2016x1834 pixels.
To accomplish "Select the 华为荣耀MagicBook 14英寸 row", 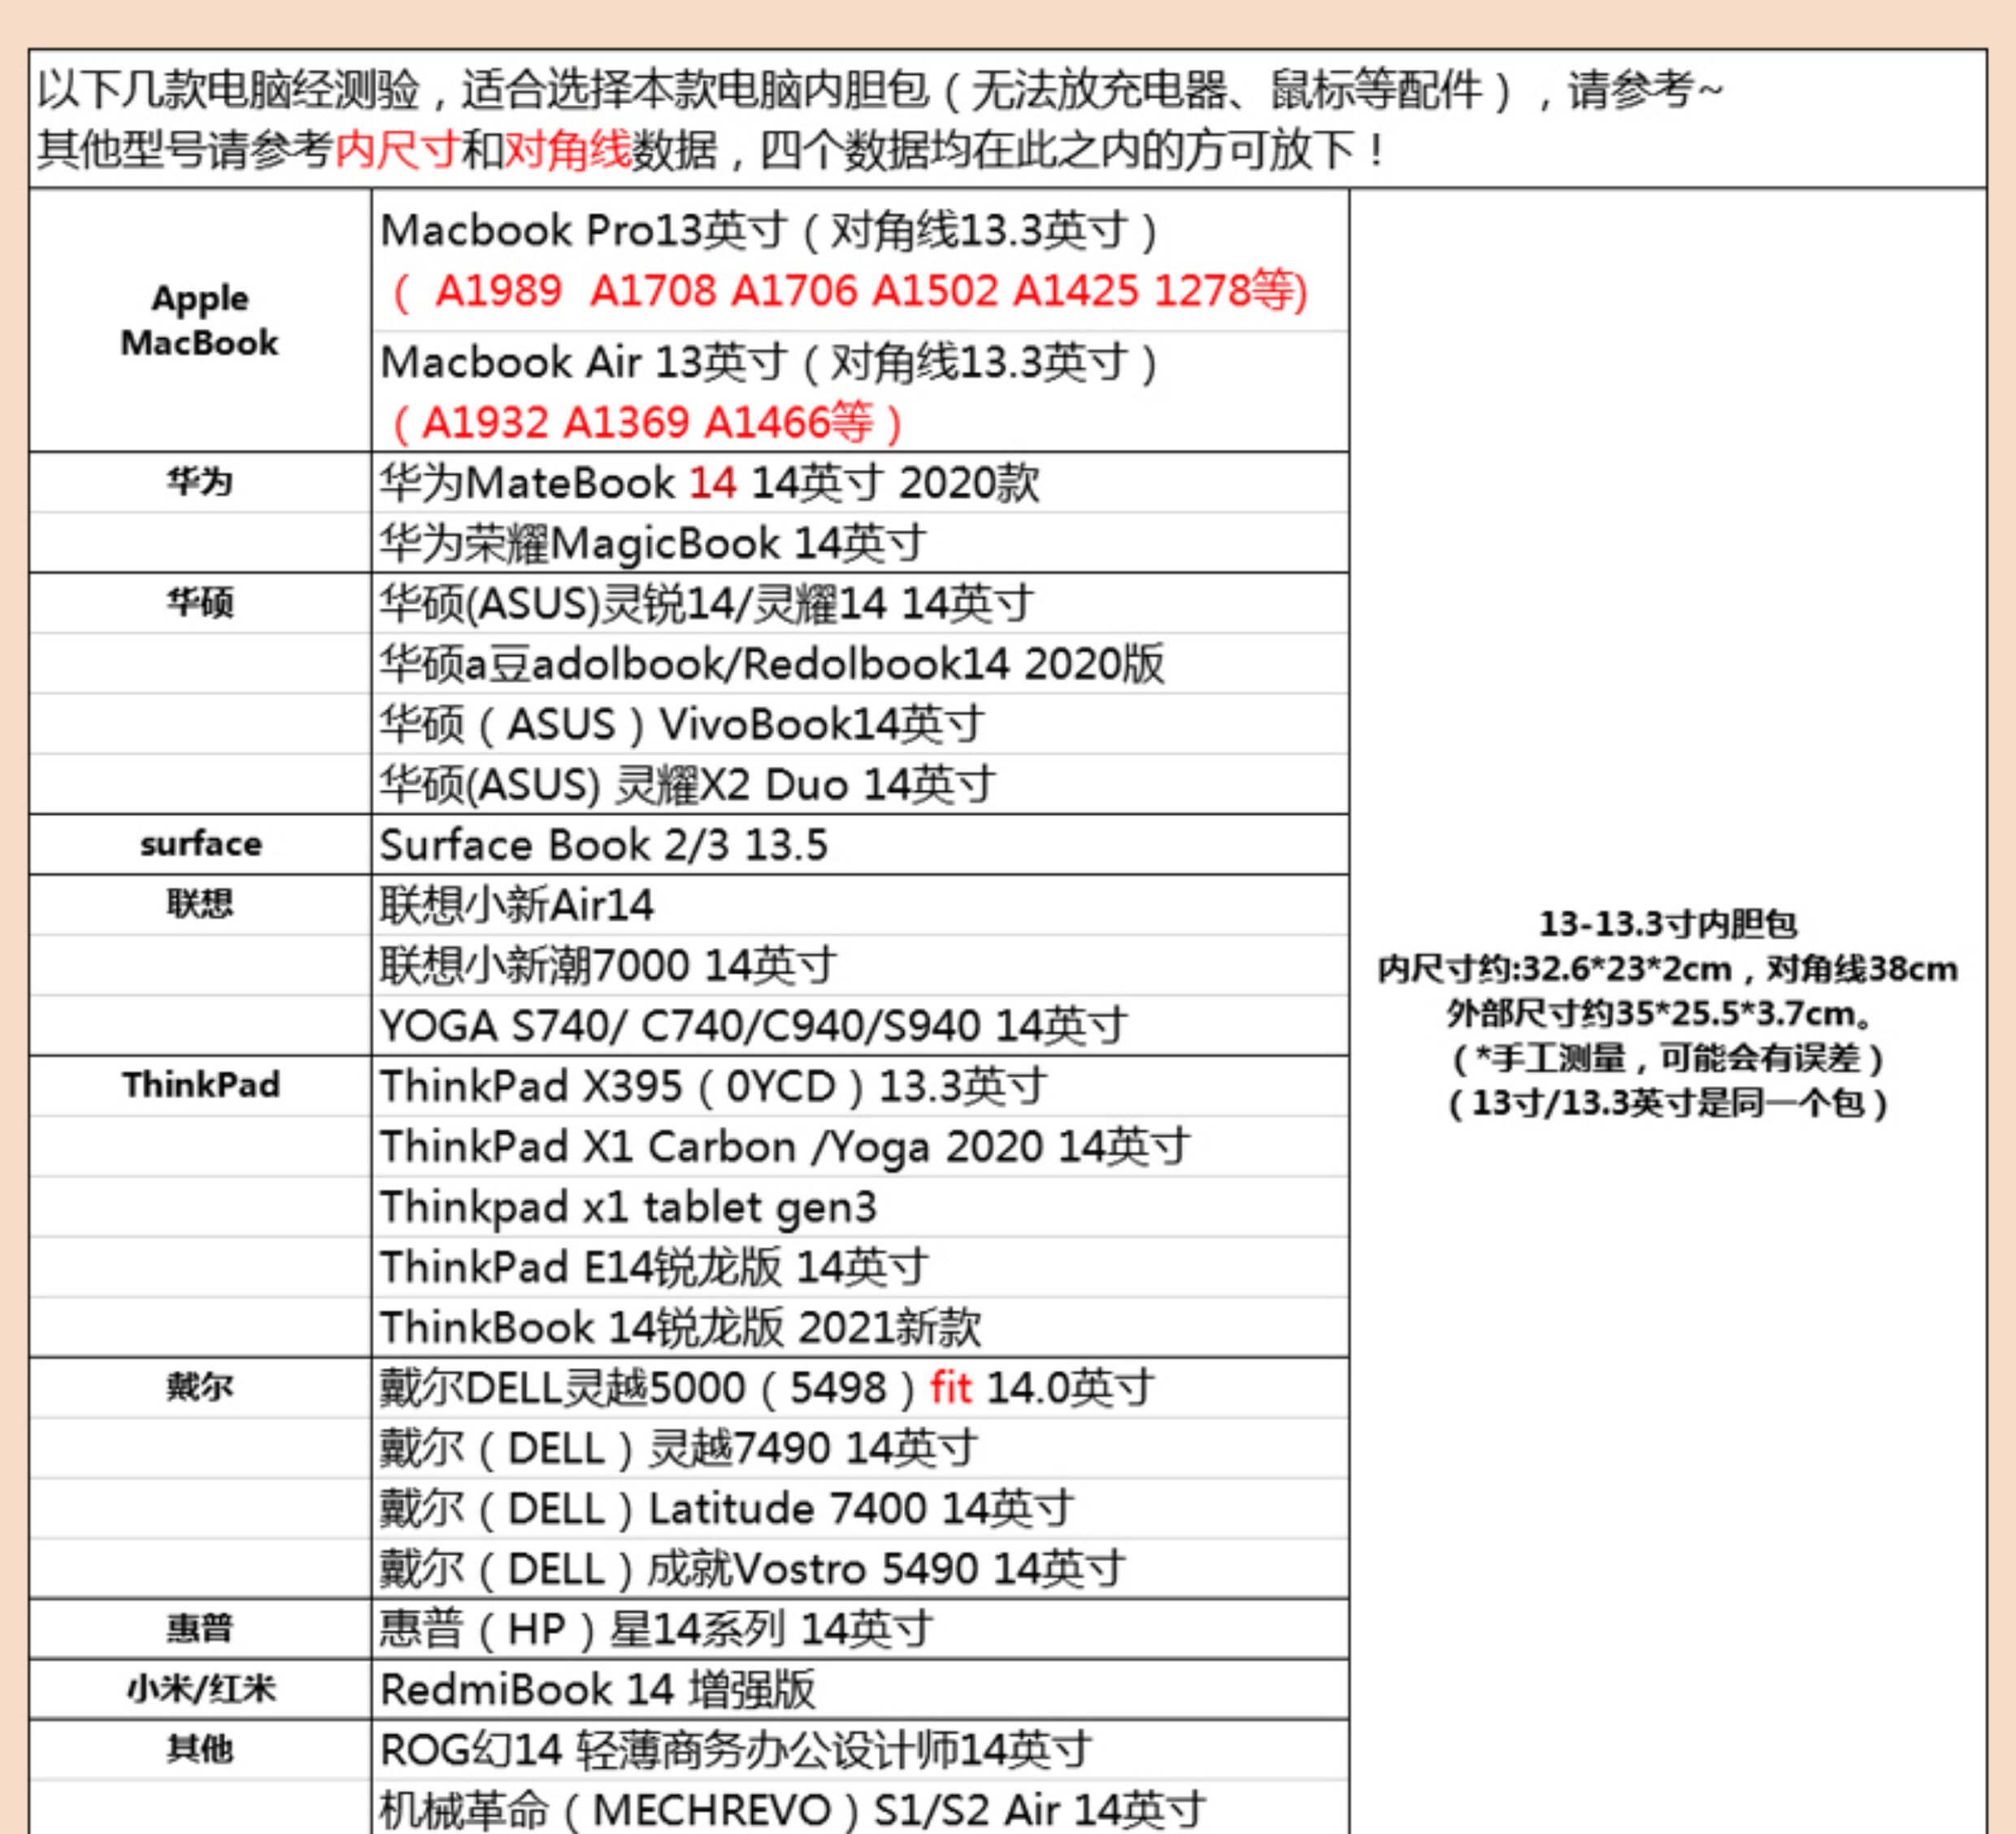I will (652, 544).
